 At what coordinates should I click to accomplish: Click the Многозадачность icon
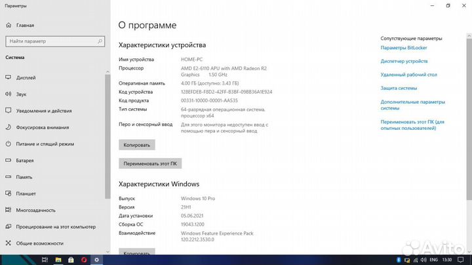(8, 210)
